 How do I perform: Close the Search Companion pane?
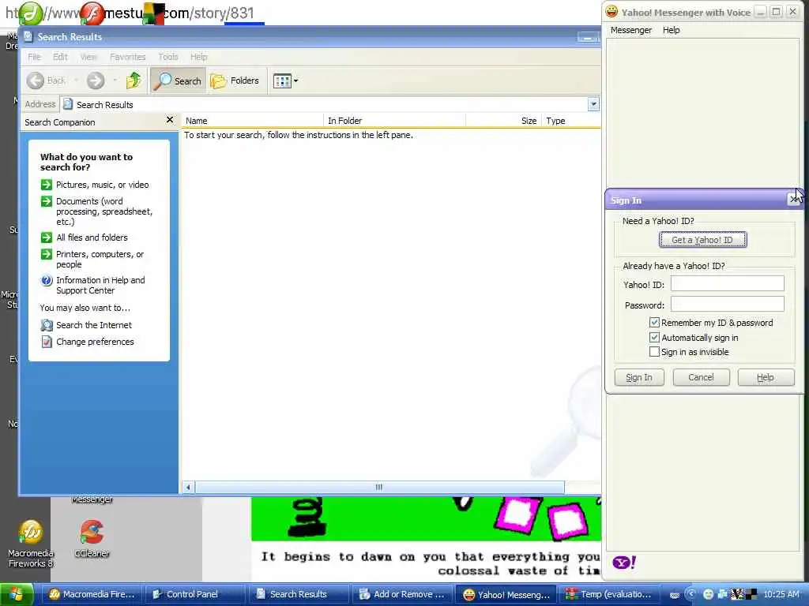pos(170,120)
